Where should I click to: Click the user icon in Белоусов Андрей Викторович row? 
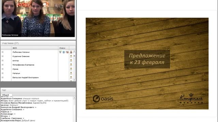coord(71,78)
